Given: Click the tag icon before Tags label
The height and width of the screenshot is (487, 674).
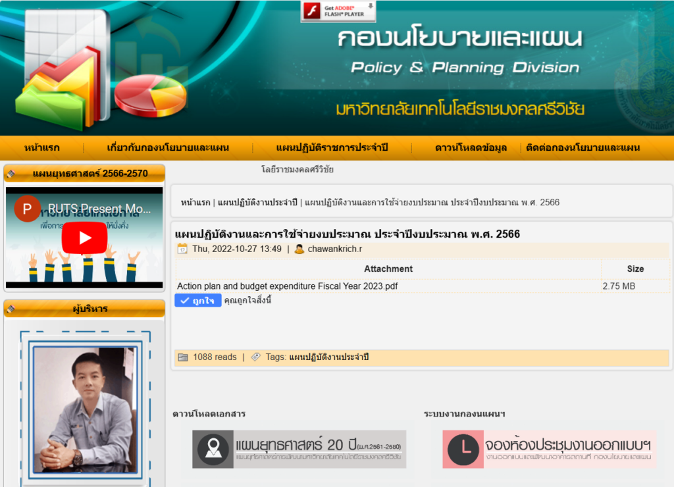Looking at the screenshot, I should [x=256, y=357].
